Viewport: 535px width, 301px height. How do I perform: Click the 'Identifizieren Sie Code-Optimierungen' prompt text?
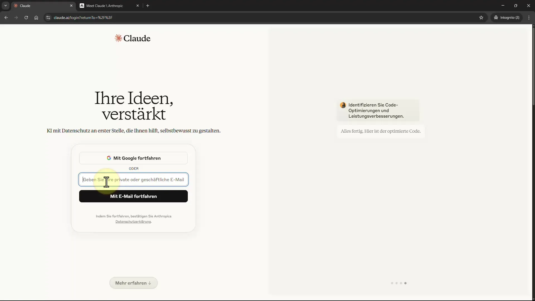pos(376,110)
